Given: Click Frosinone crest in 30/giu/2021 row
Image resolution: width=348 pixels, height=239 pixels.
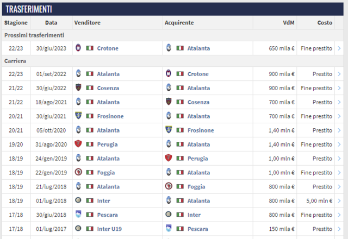Looking at the screenshot, I should point(78,116).
